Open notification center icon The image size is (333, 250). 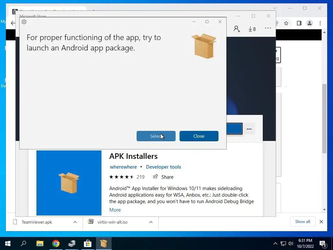tap(323, 243)
